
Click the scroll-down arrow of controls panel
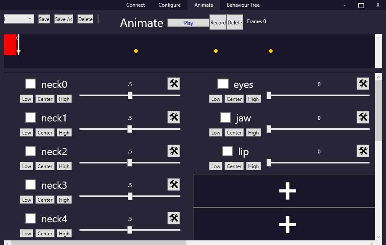point(378,237)
